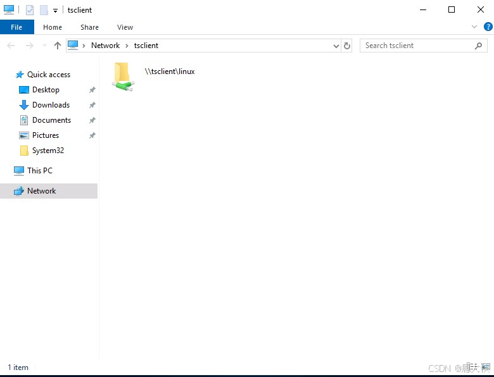Screen dimensions: 494x377
Task: Click the This PC monitor icon
Action: pyautogui.click(x=19, y=171)
